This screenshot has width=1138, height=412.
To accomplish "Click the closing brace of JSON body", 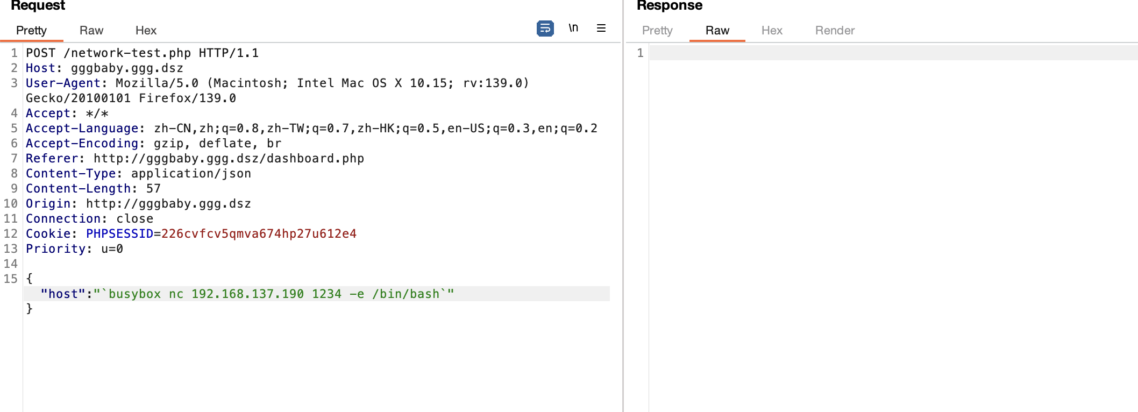I will point(30,309).
